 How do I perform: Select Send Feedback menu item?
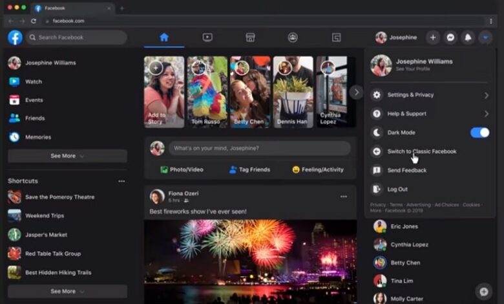click(430, 170)
